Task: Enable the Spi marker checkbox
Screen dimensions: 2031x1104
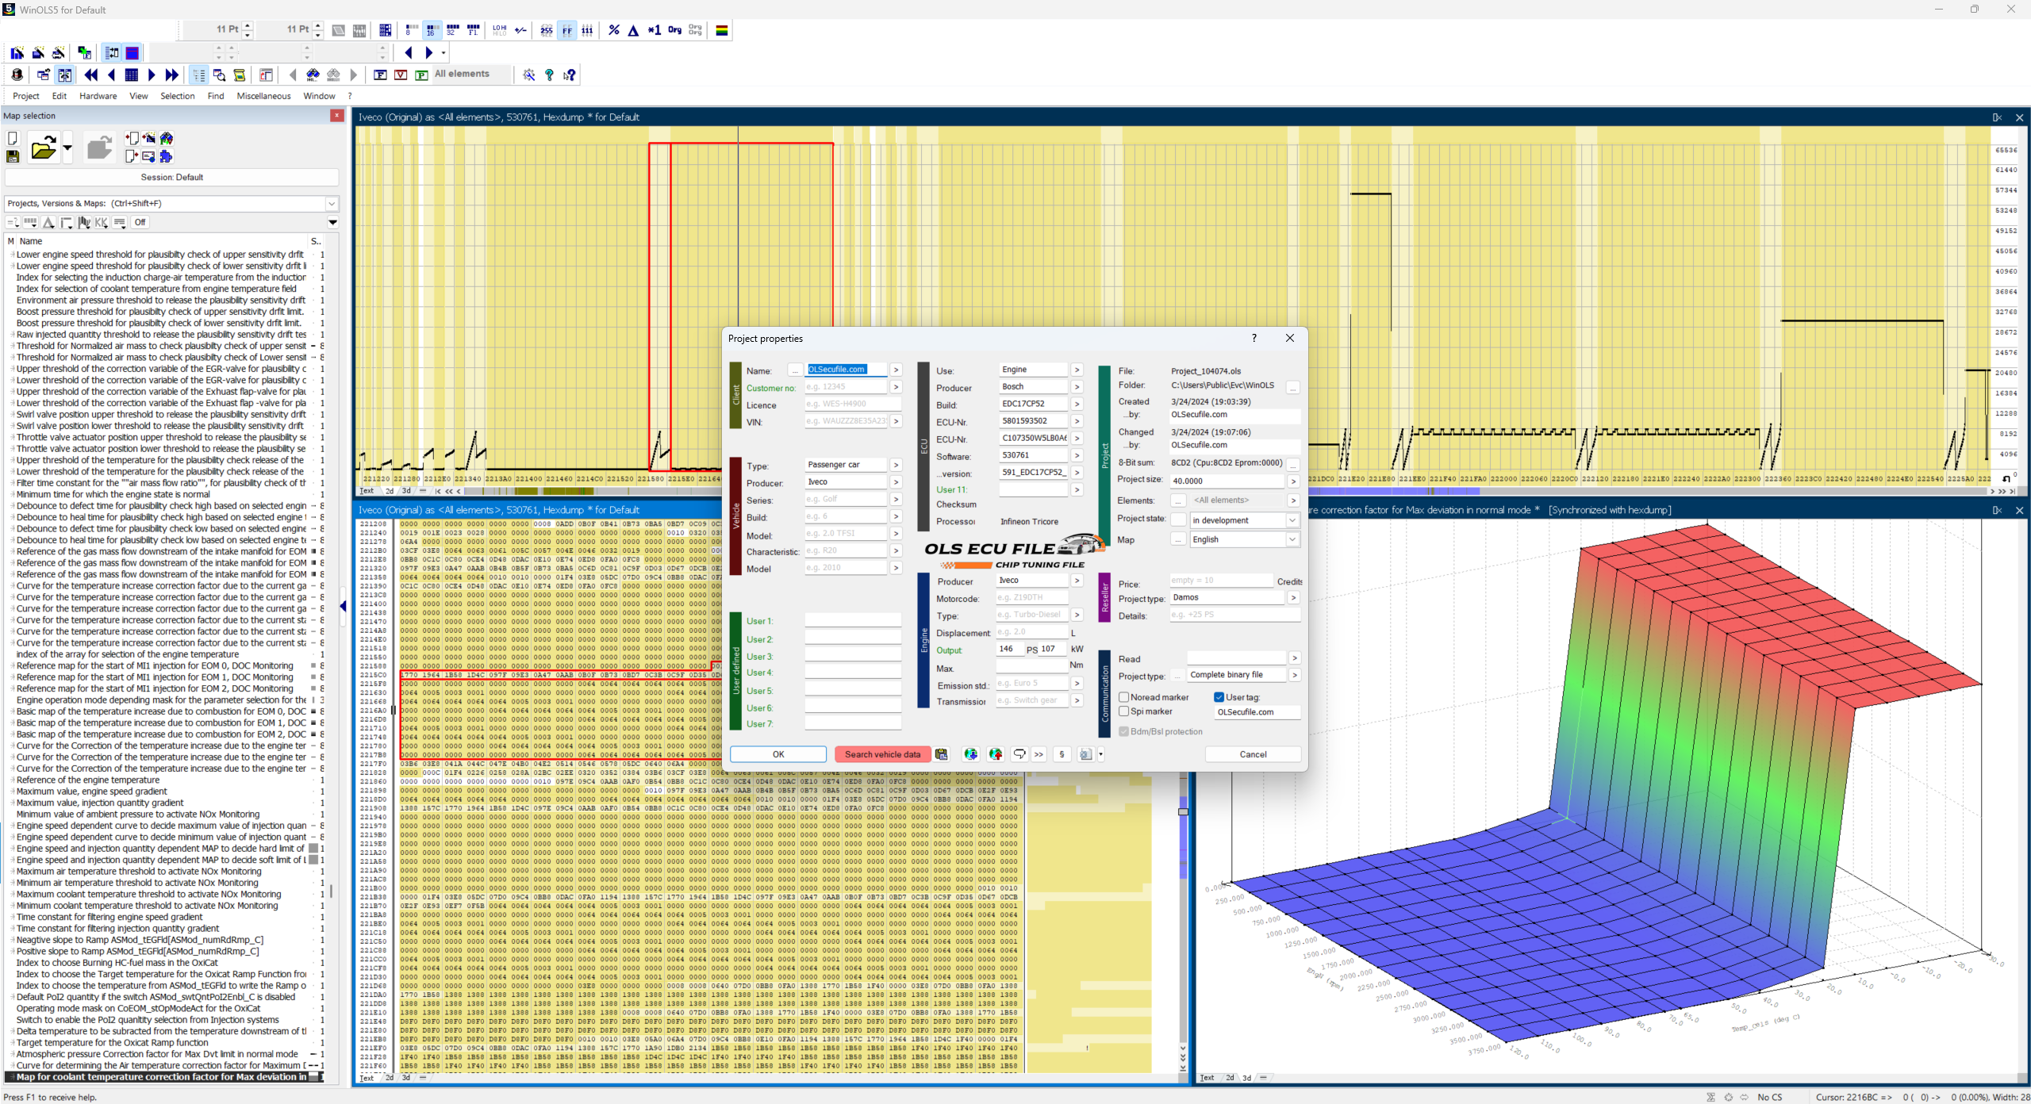Action: (x=1124, y=711)
